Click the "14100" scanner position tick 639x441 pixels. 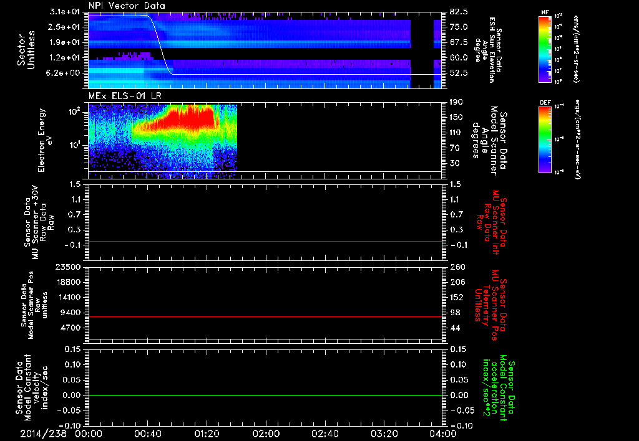coord(69,297)
